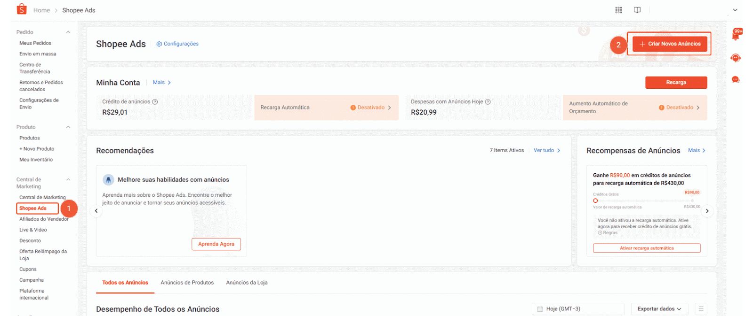753x316 pixels.
Task: Click next arrow on rewards carousel
Action: [707, 211]
